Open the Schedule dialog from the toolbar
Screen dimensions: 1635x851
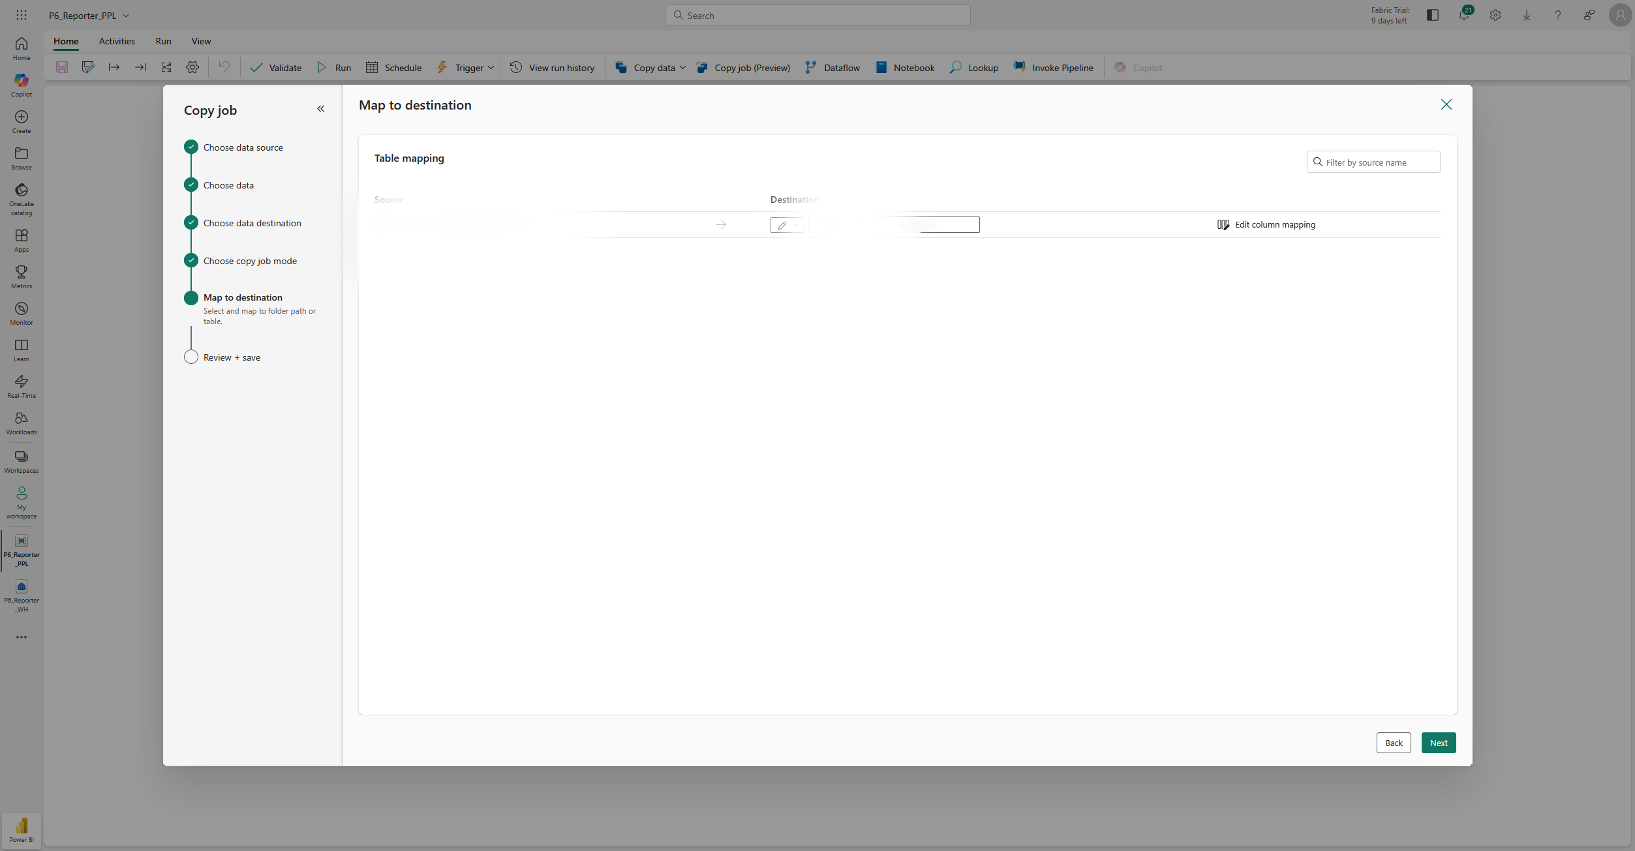click(393, 67)
